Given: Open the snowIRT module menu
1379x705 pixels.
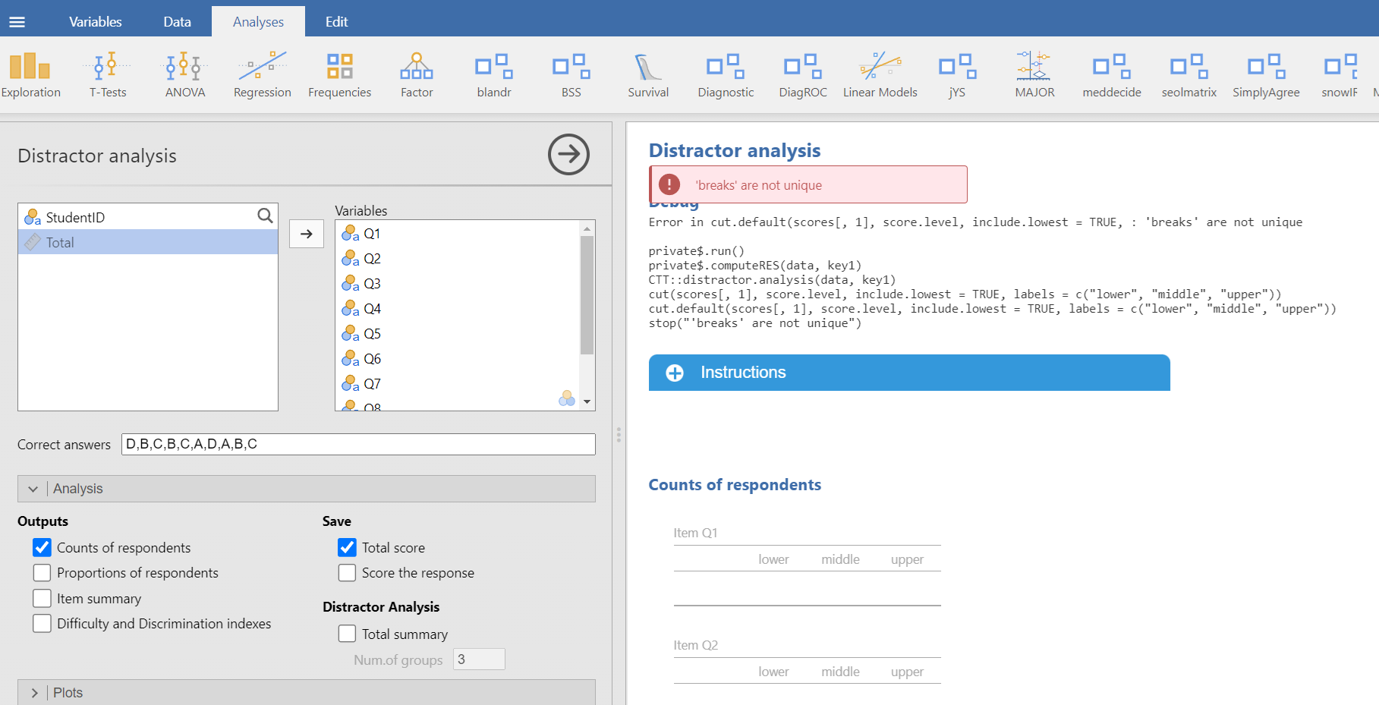Looking at the screenshot, I should point(1340,75).
